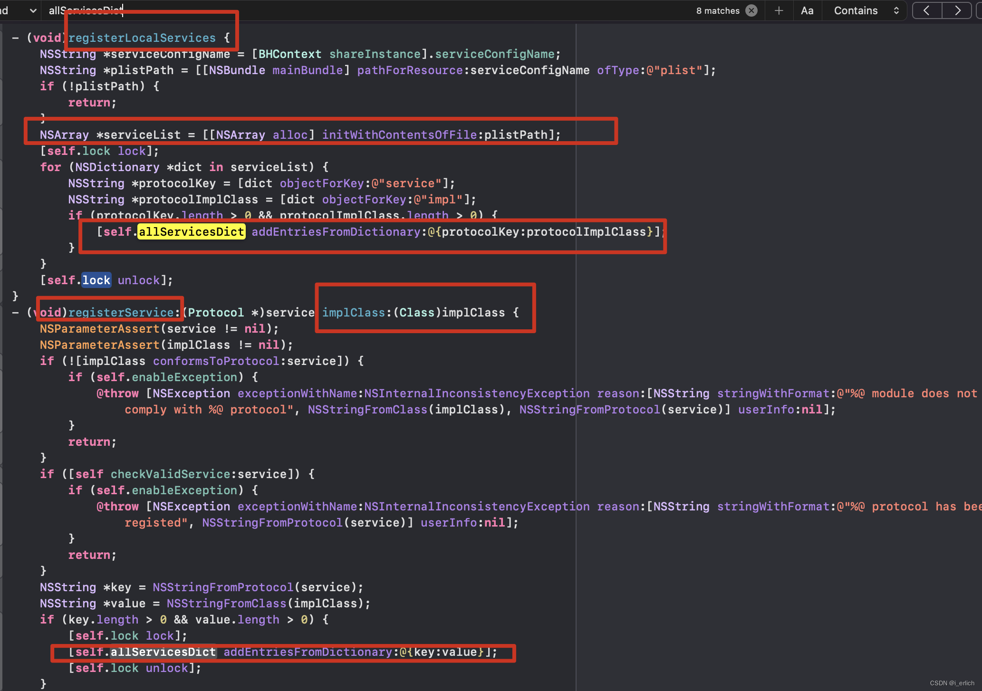
Task: Click the implClass: parameter label
Action: pyautogui.click(x=356, y=313)
